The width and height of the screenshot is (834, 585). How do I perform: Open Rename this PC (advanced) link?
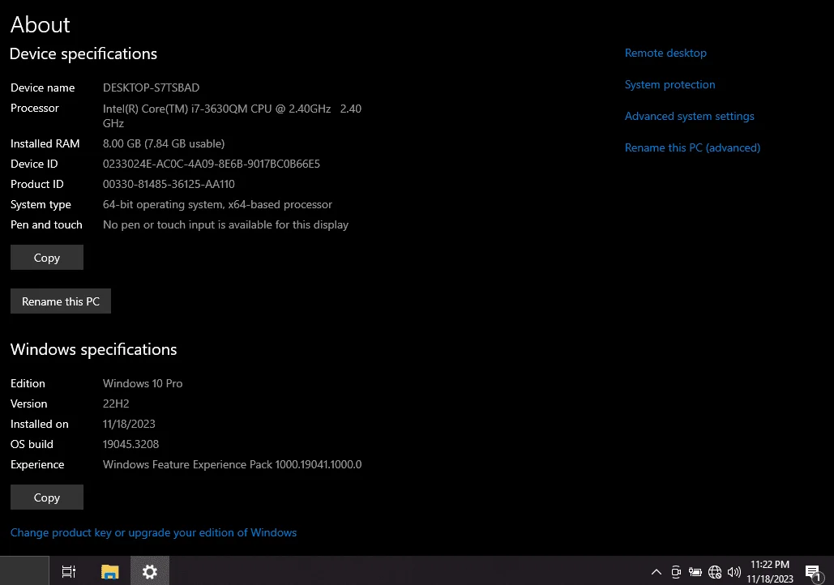click(692, 147)
